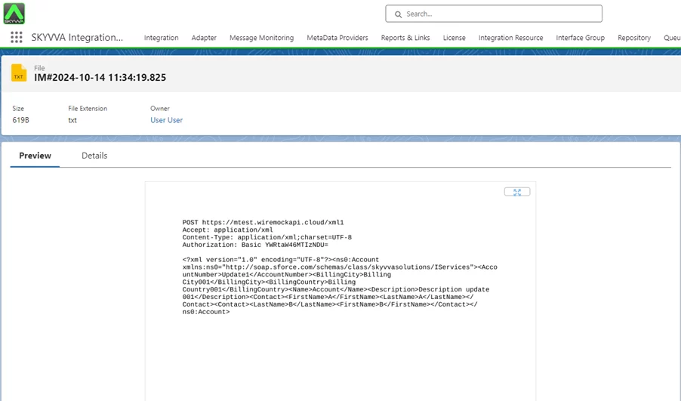Click the SKYVVA logo icon
The image size is (681, 401).
pos(14,13)
